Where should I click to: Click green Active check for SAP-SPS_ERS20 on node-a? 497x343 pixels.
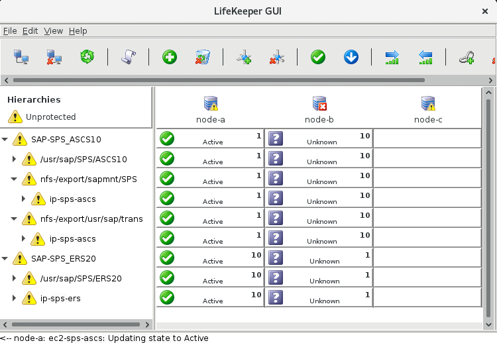[x=167, y=258]
